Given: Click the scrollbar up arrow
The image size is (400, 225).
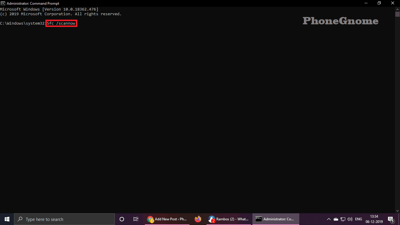Looking at the screenshot, I should click(x=397, y=9).
